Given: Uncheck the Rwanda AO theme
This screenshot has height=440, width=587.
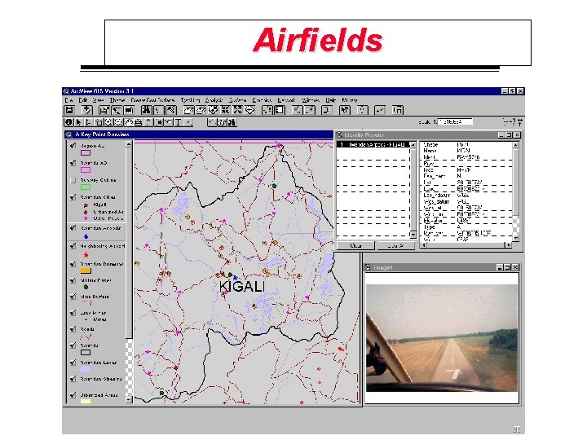Looking at the screenshot, I should pyautogui.click(x=73, y=163).
